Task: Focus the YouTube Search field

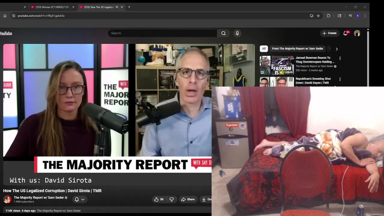Action: coord(162,33)
